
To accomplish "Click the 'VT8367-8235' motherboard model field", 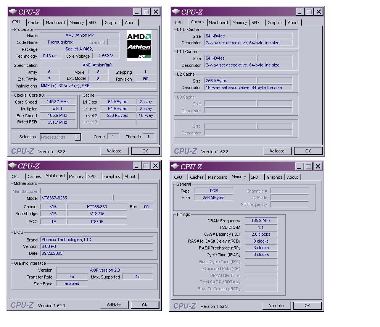I will [76, 198].
